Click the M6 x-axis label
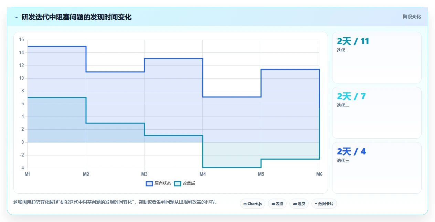Image resolution: width=435 pixels, height=222 pixels. point(319,174)
